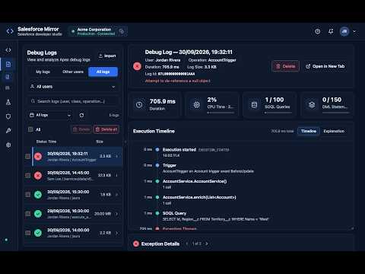This screenshot has height=274, width=365.
Task: Tick checkbox for the 19:32:11 log
Action: (28, 156)
